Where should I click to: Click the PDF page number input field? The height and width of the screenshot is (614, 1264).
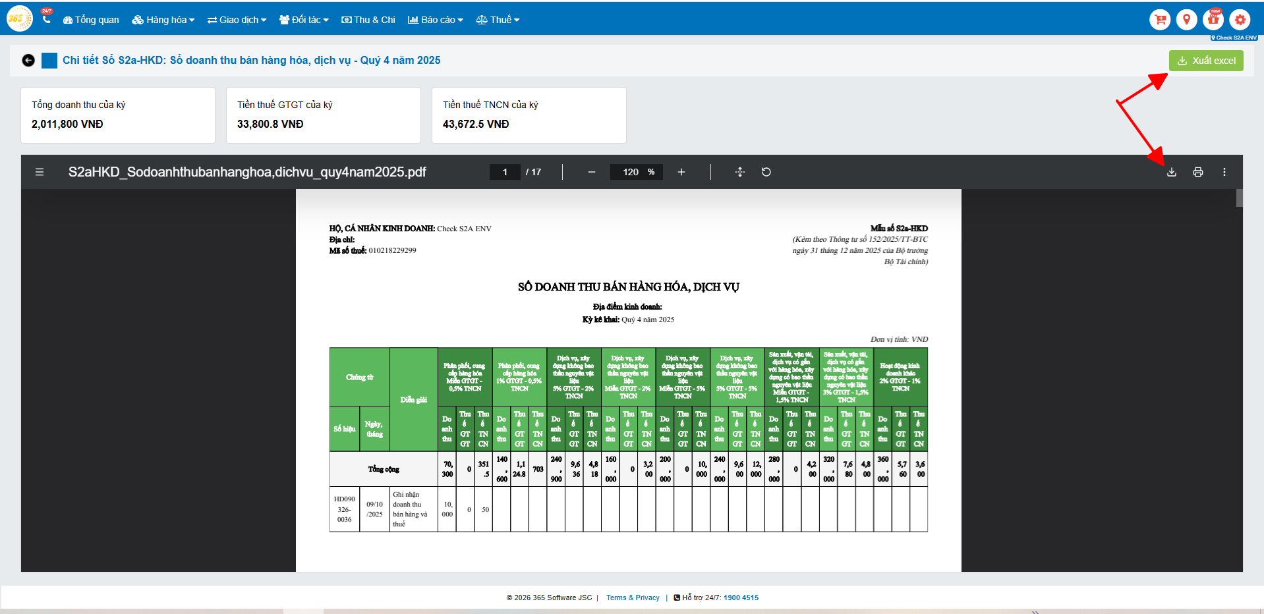(505, 172)
